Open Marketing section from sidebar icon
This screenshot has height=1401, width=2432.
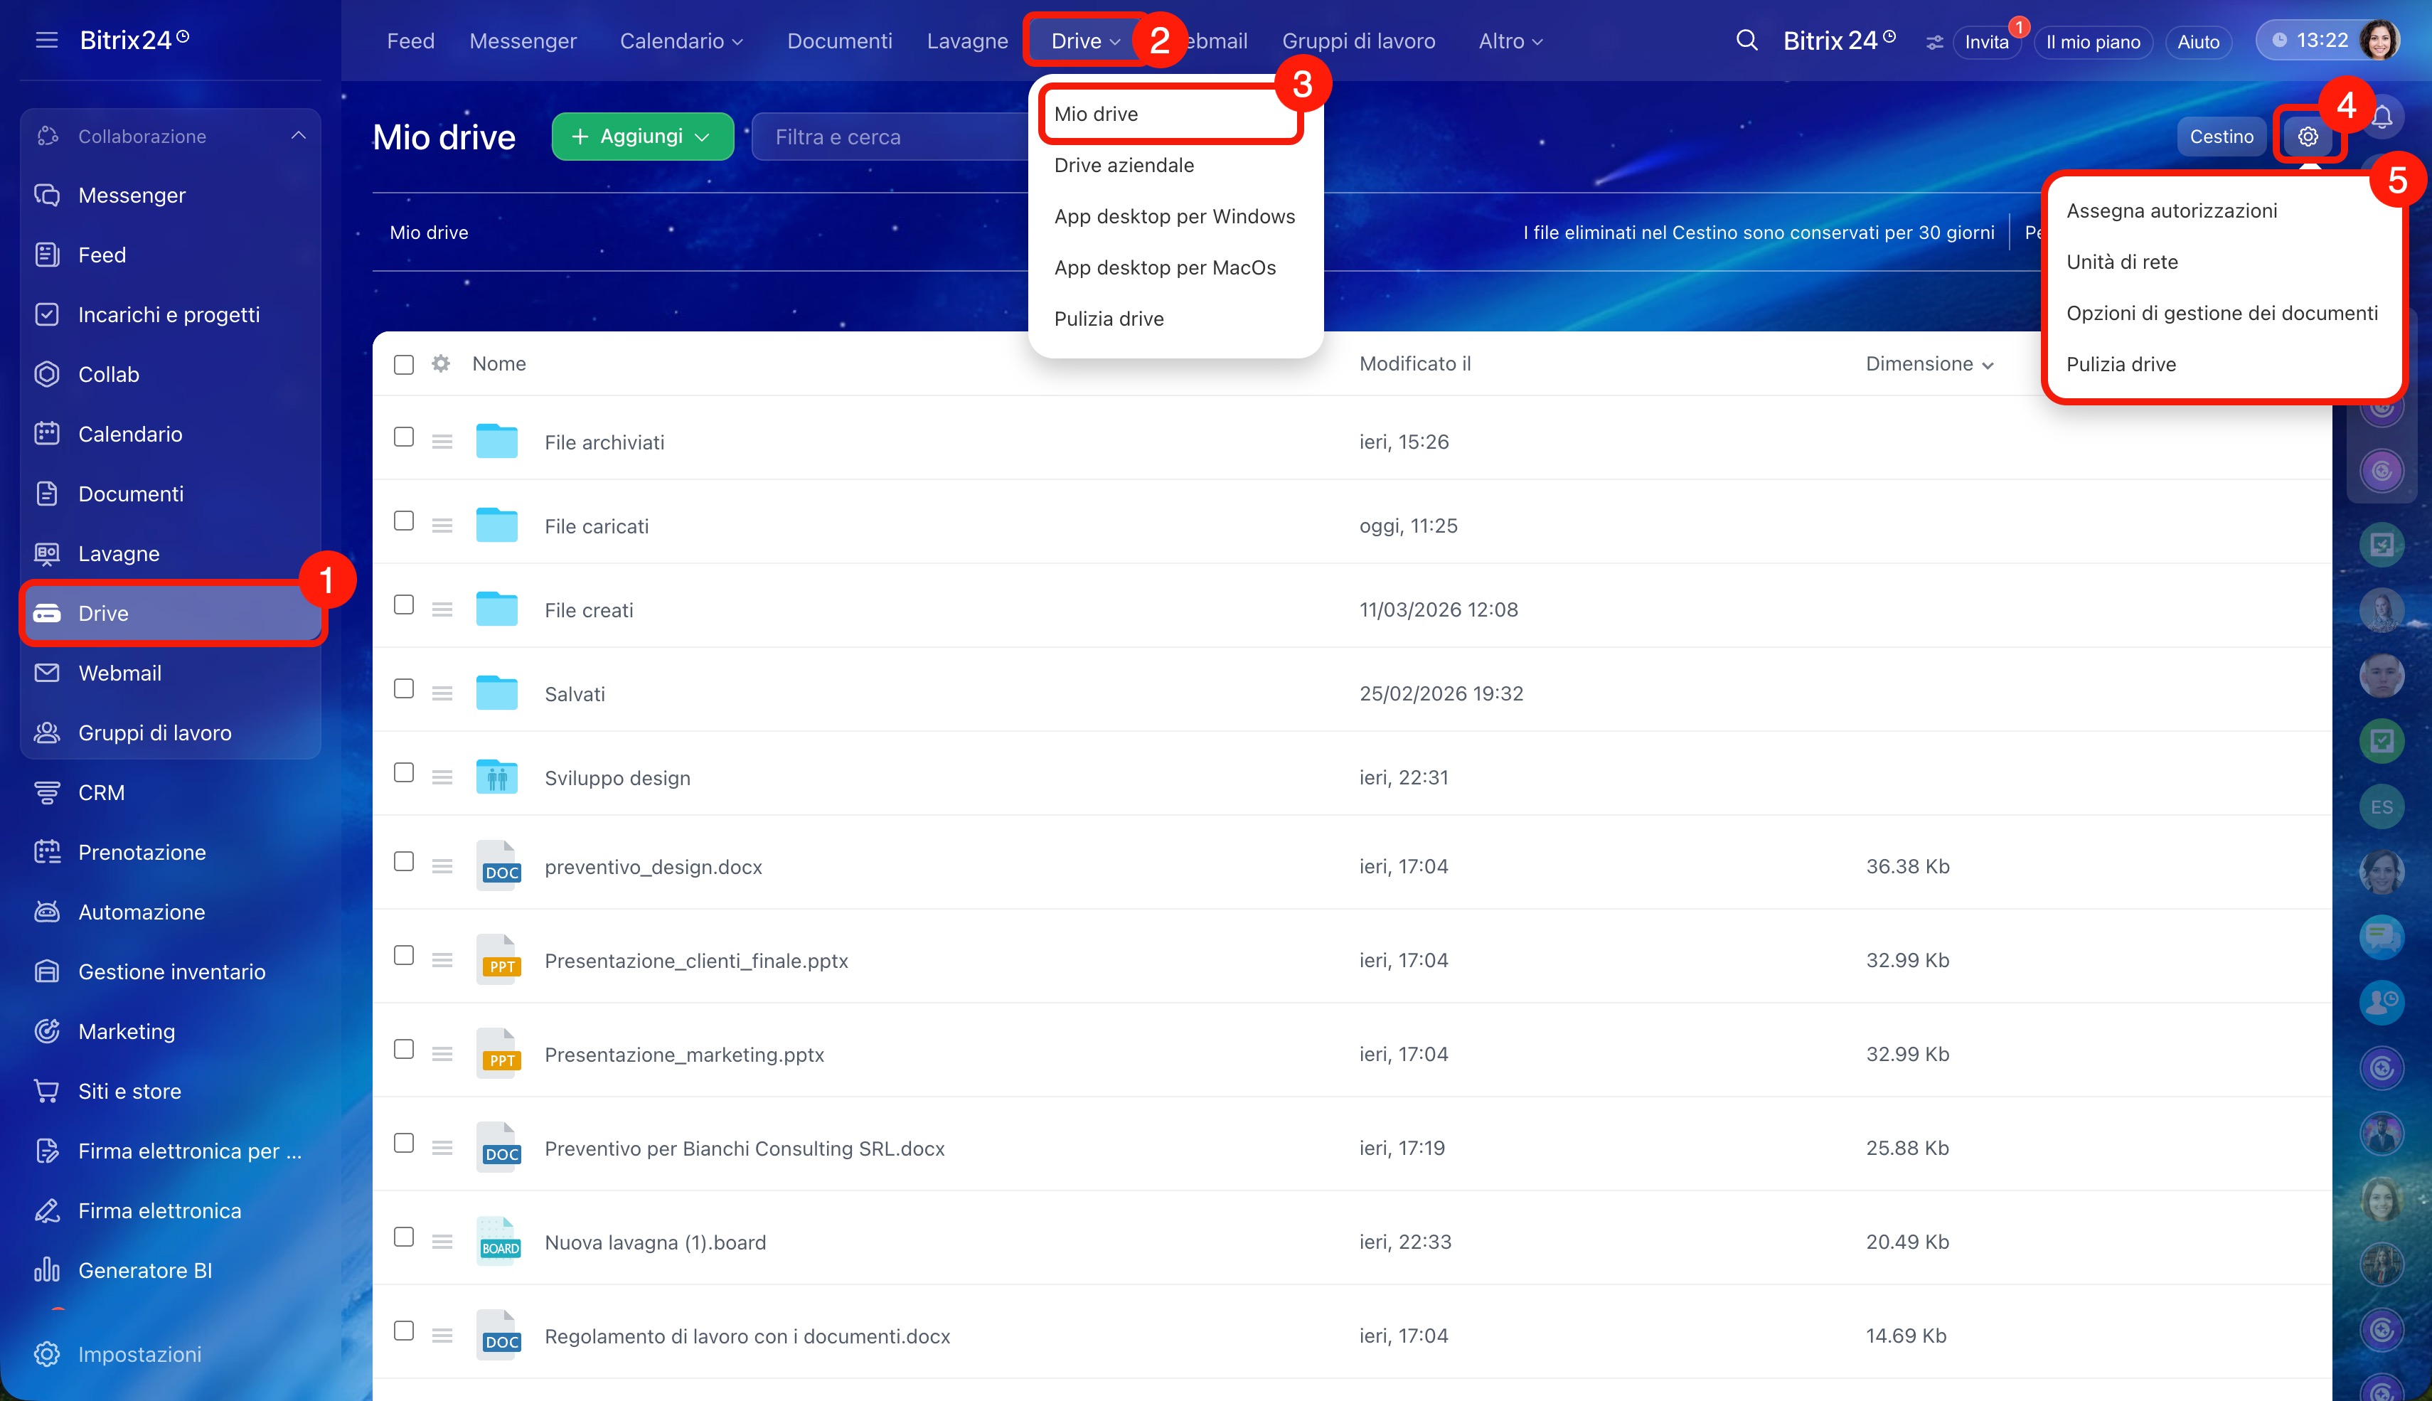(x=46, y=1031)
